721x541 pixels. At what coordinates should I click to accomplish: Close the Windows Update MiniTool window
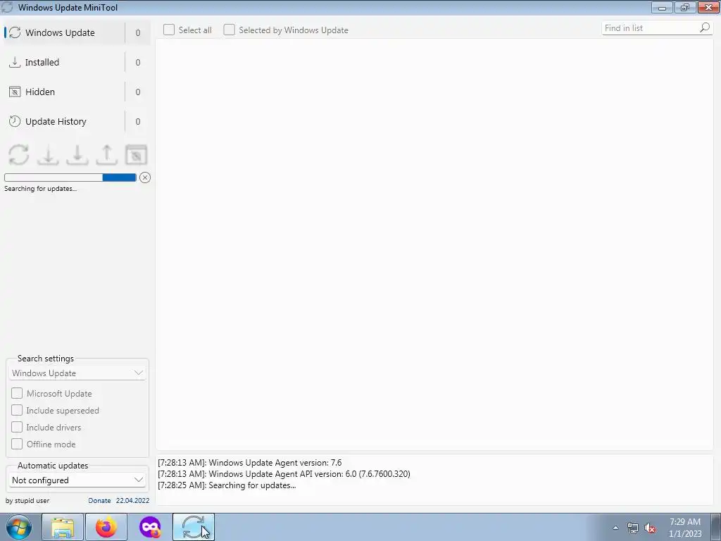click(x=708, y=7)
